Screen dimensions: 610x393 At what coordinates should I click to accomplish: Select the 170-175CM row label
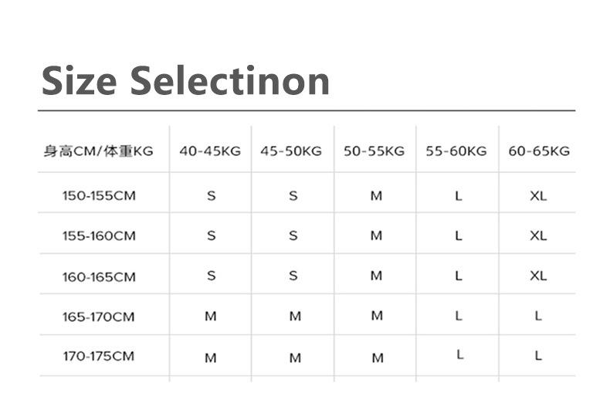pos(98,356)
